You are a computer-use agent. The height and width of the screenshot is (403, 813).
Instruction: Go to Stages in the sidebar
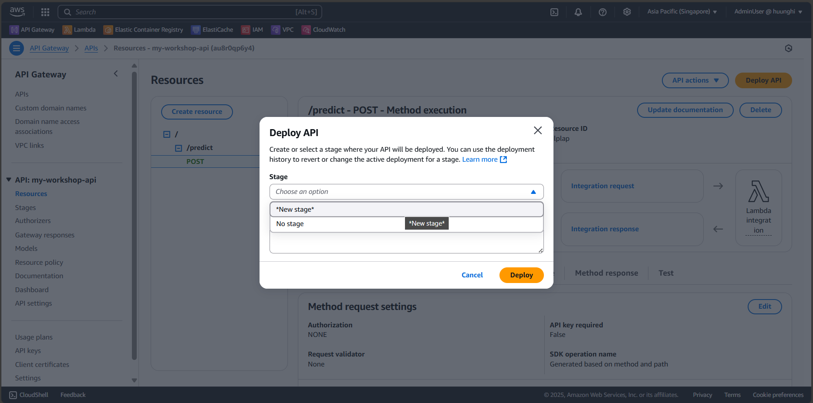tap(26, 208)
